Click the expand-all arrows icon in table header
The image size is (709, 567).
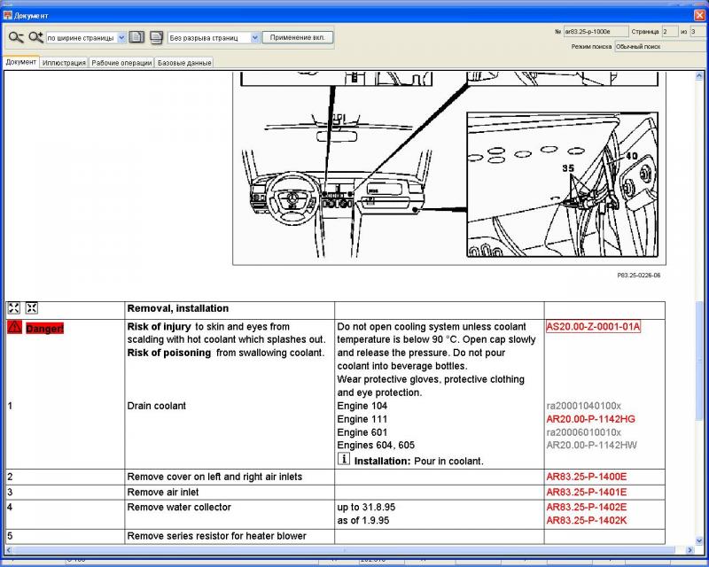(14, 308)
